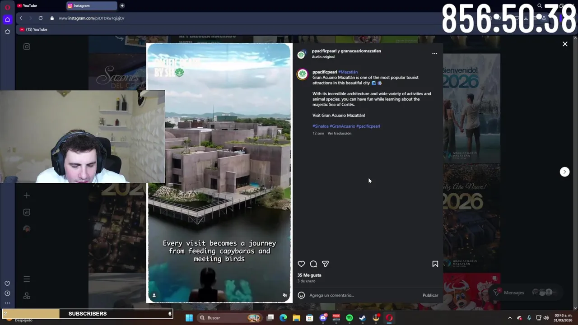
Task: Click the Buscar taskbar search box
Action: pyautogui.click(x=230, y=318)
